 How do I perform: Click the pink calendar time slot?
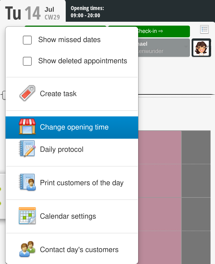[160, 197]
